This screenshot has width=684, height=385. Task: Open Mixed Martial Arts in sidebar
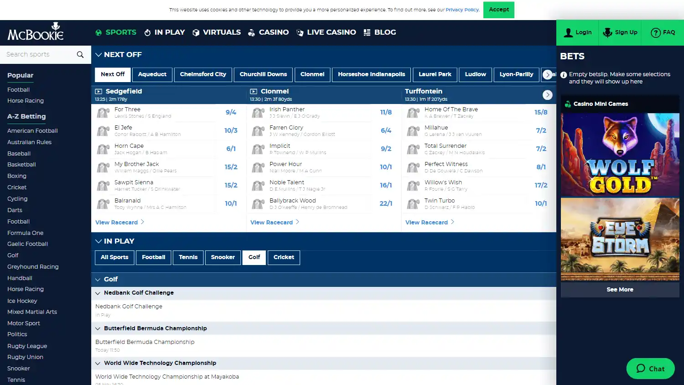(32, 312)
